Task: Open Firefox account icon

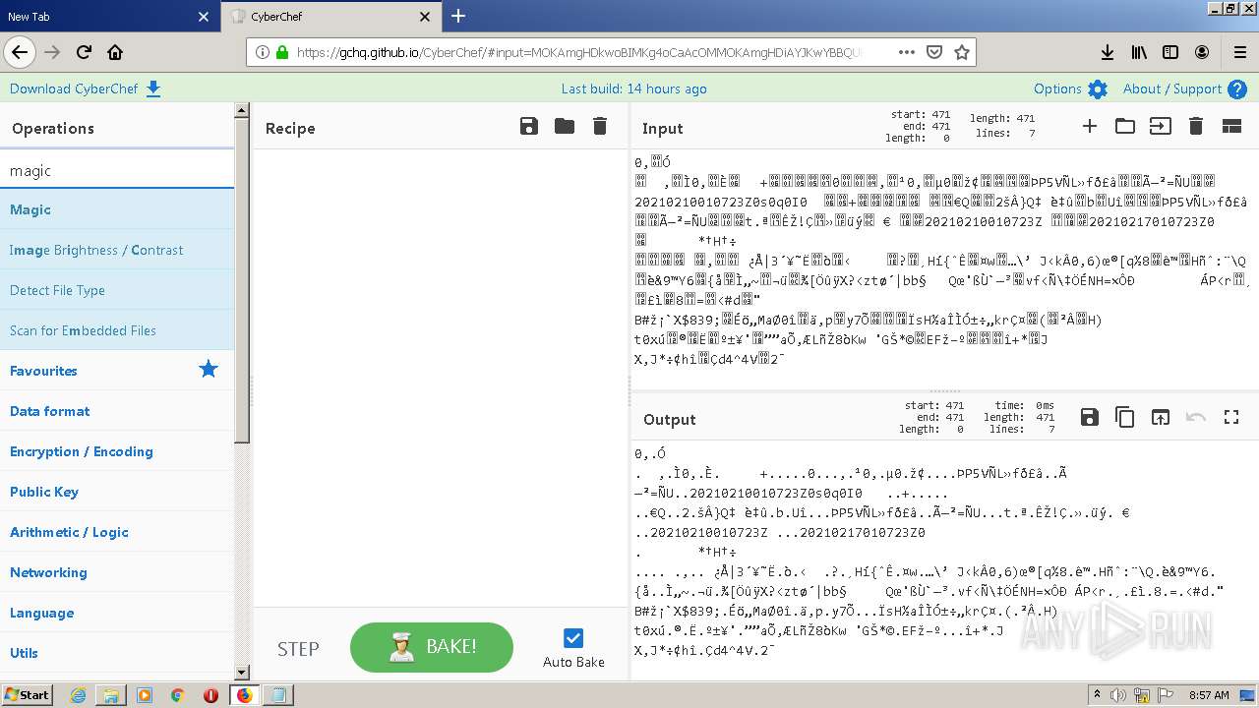Action: tap(1202, 52)
